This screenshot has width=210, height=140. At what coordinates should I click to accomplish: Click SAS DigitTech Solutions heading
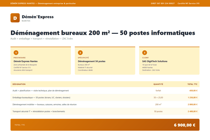tap(155, 61)
